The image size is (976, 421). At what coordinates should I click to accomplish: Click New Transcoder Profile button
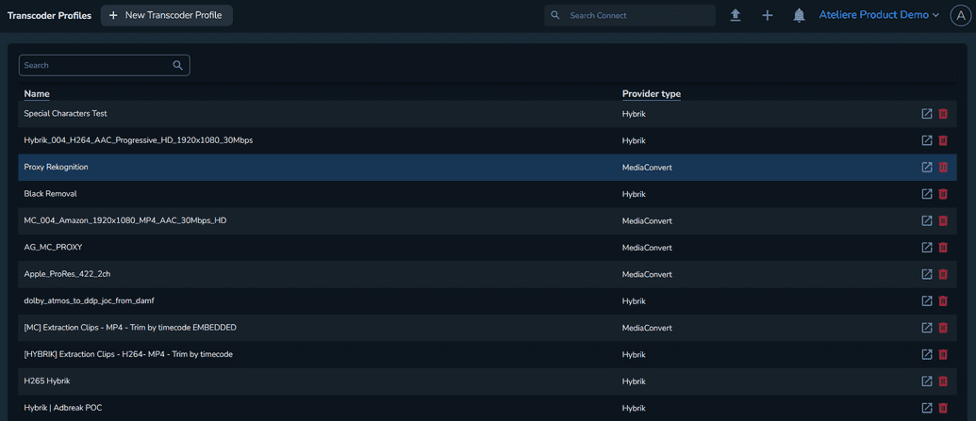click(x=167, y=16)
